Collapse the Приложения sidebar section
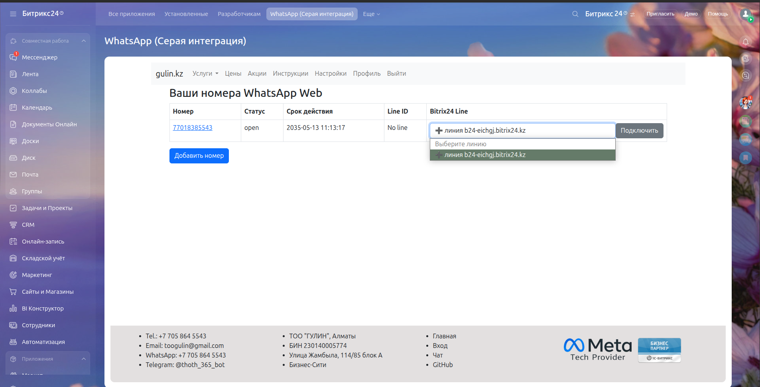760x387 pixels. tap(84, 359)
